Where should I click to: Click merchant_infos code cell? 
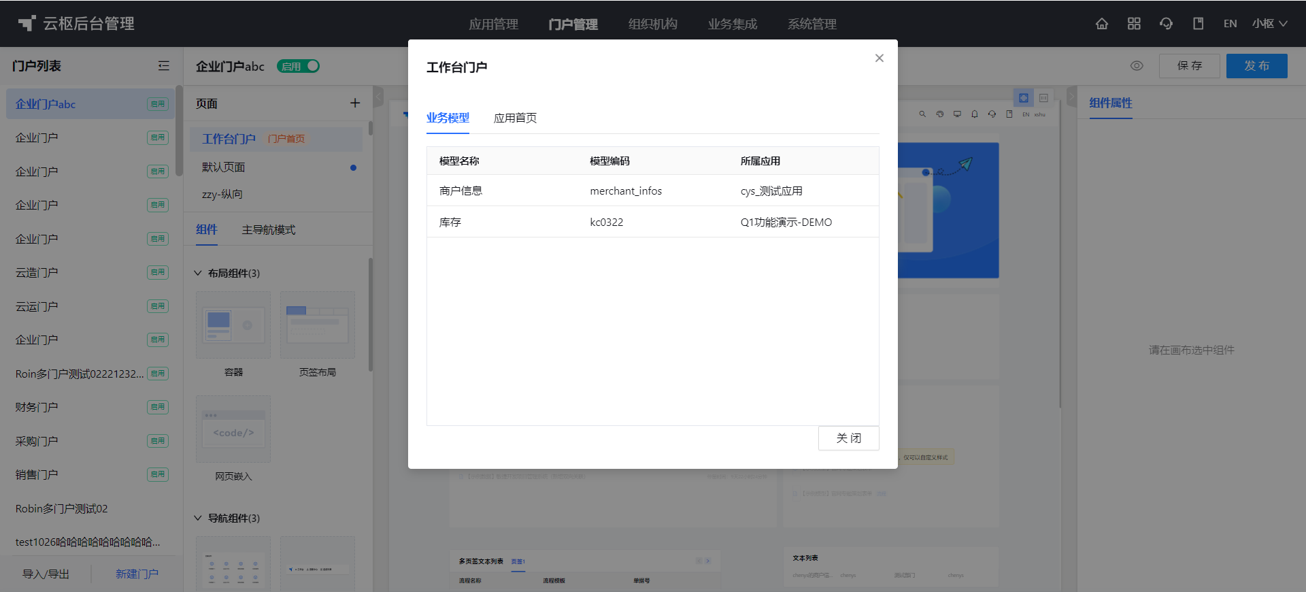[x=626, y=191]
